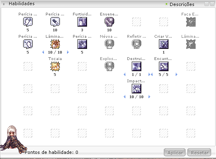Minimize the Habilidades window
Screen dimensions: 216x159
pos(206,4)
